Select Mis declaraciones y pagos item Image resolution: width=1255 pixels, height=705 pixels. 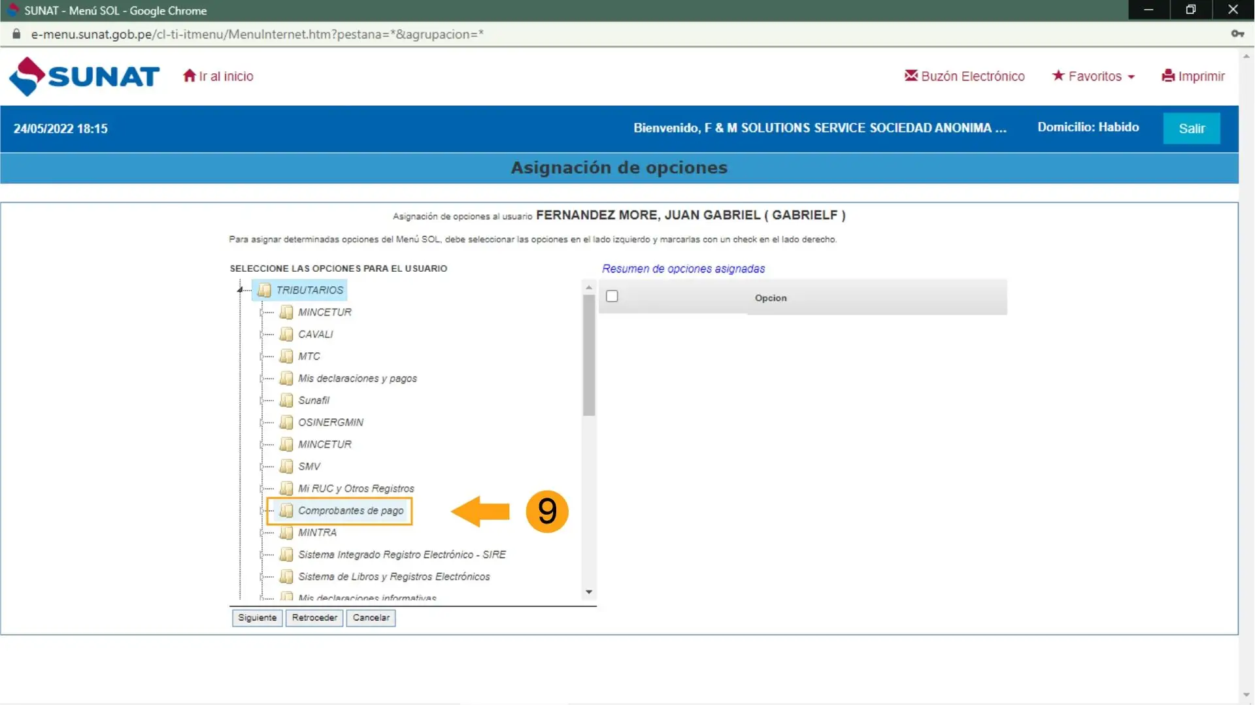coord(358,378)
